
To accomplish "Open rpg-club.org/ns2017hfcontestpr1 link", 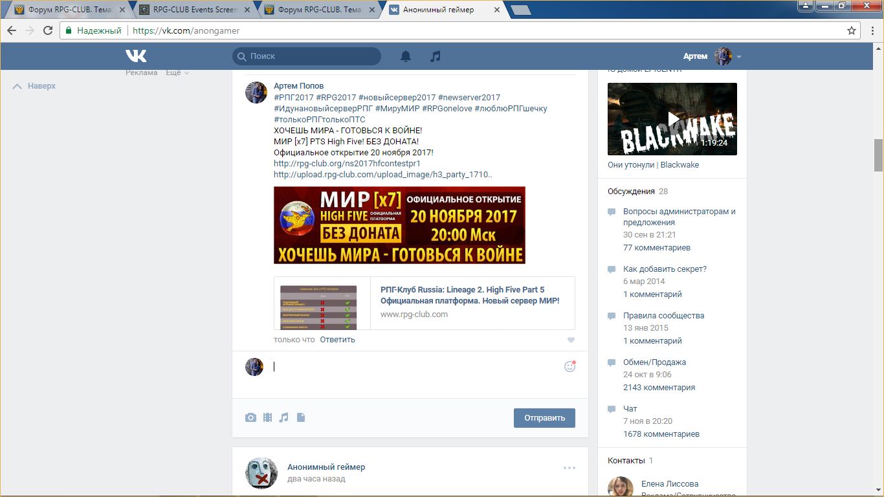I will coord(347,164).
